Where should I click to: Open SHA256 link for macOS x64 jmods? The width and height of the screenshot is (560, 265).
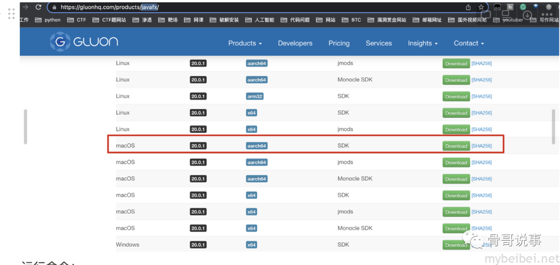(x=481, y=212)
